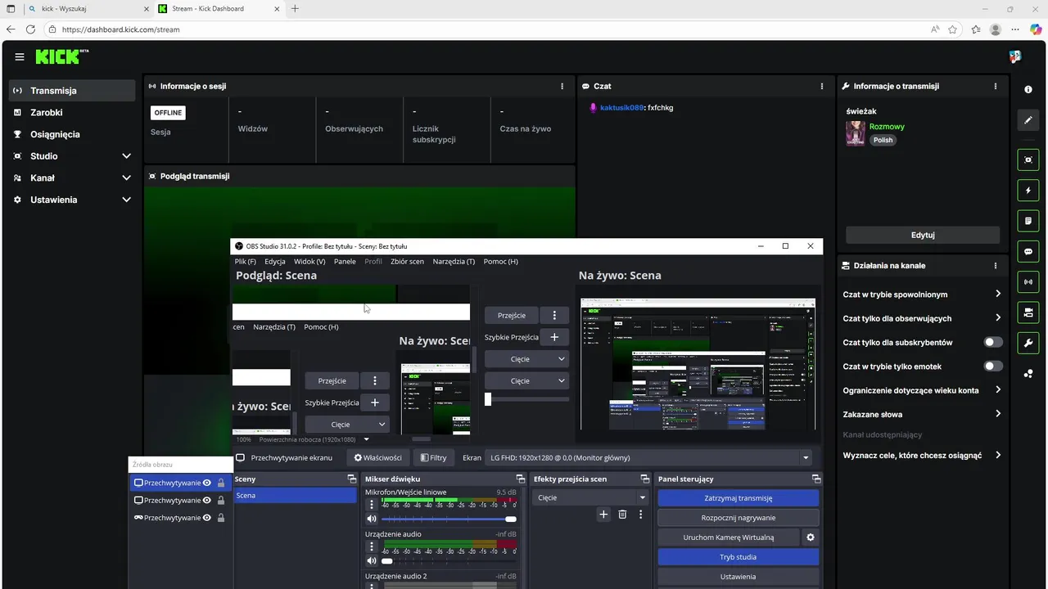The width and height of the screenshot is (1048, 589).
Task: Open options menu of Informacje o sesji panel
Action: pyautogui.click(x=562, y=86)
